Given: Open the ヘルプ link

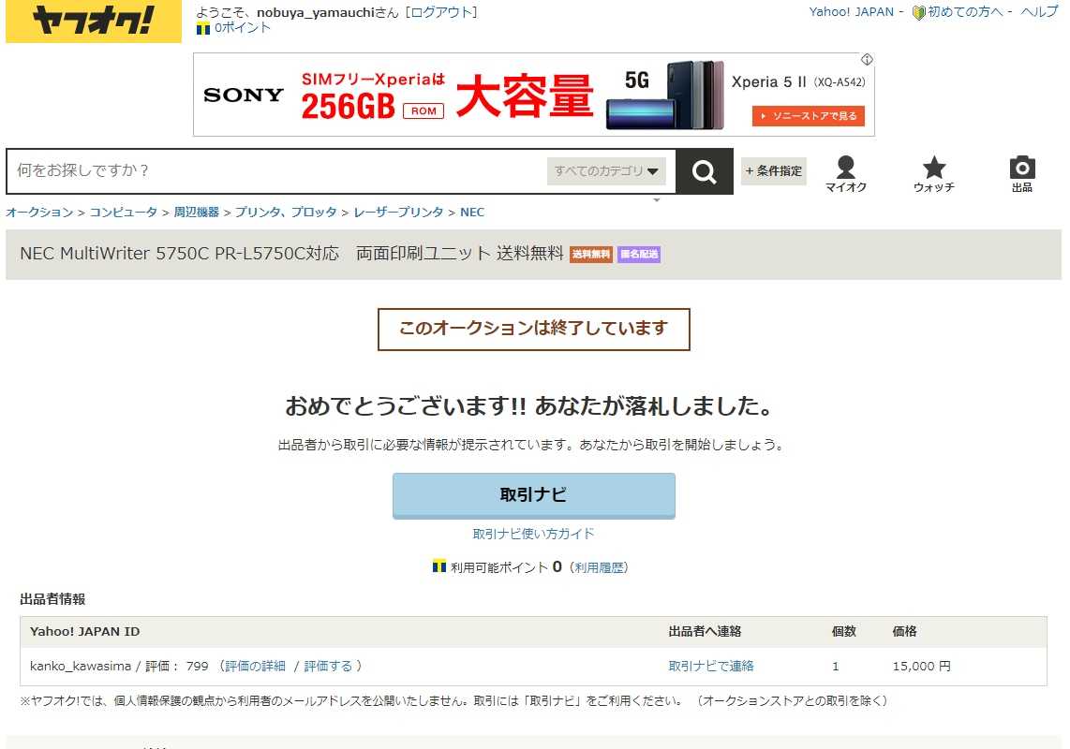Looking at the screenshot, I should [1038, 11].
